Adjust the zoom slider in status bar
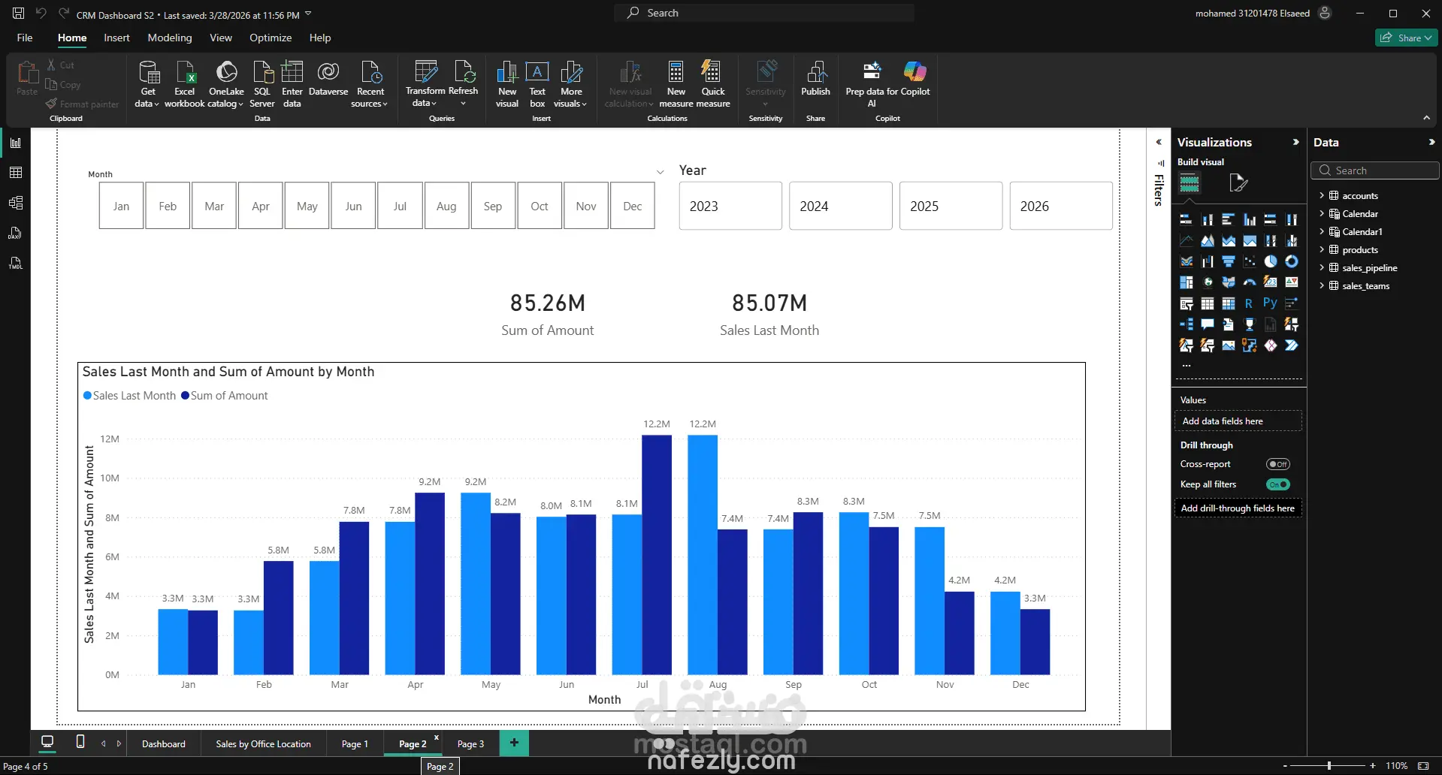Screen dimensions: 1442x775 (x=1329, y=765)
